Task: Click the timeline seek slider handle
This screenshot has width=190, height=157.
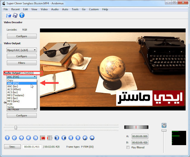Action: (16, 128)
